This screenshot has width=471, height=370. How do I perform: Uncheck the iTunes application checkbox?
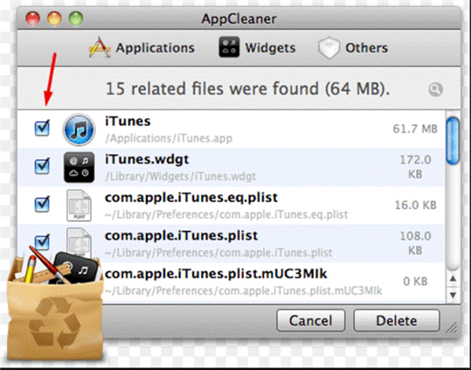(x=42, y=128)
